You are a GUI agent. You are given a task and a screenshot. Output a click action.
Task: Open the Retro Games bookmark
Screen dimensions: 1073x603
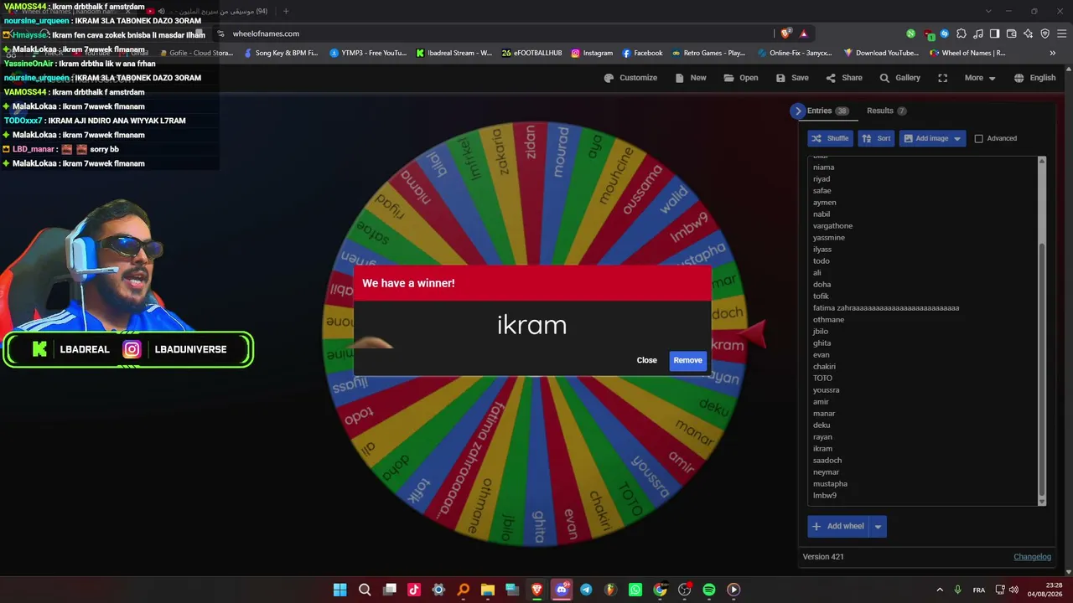click(x=708, y=53)
